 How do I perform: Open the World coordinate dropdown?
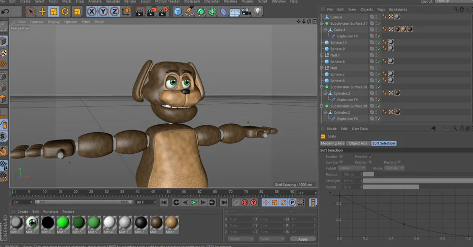[241, 239]
